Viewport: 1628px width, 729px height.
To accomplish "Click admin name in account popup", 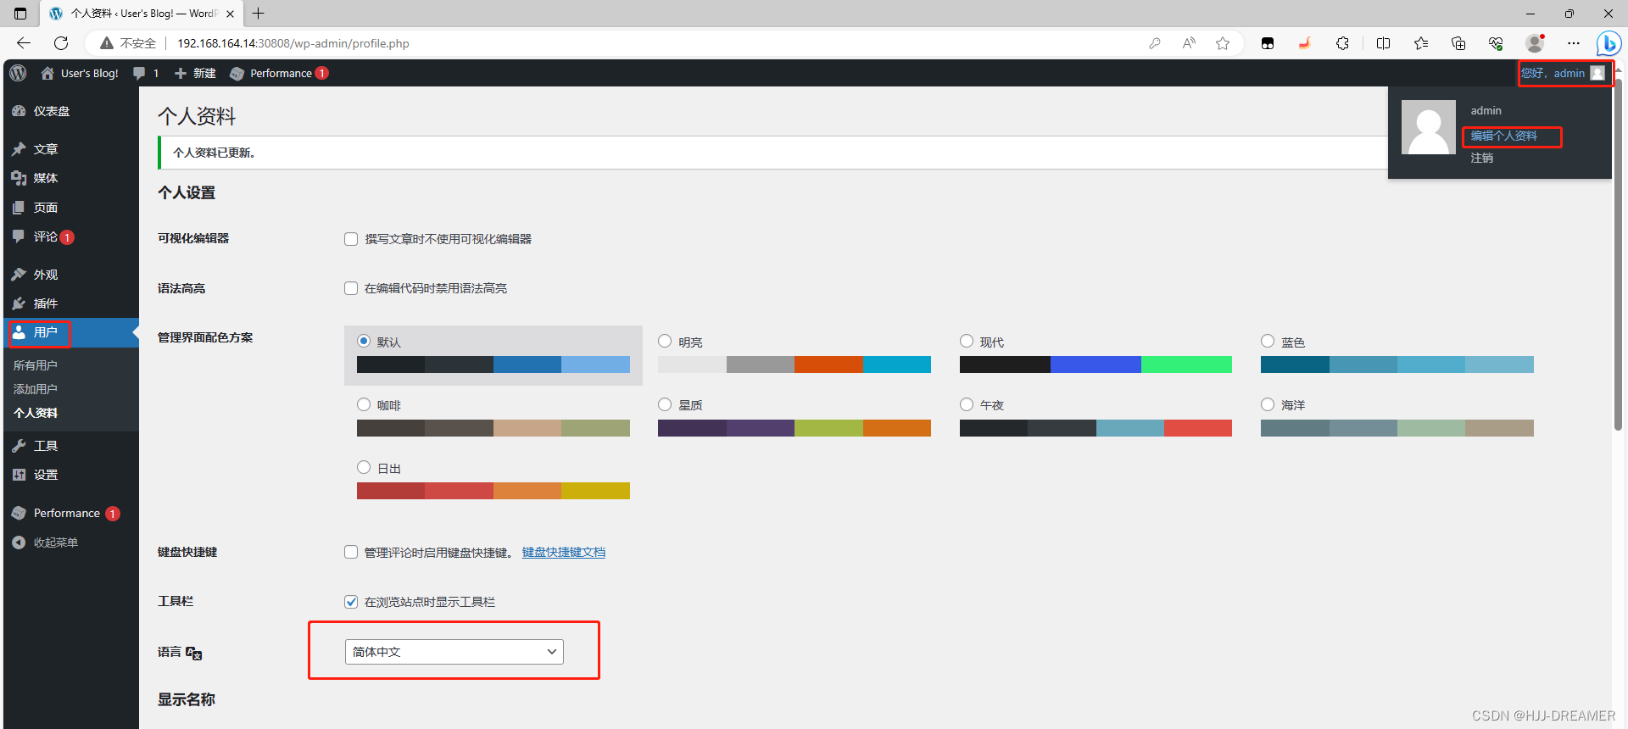I will [1486, 110].
